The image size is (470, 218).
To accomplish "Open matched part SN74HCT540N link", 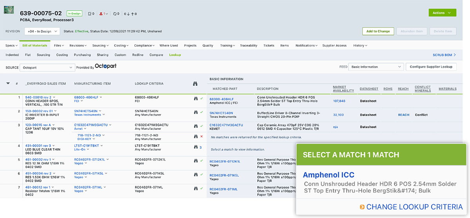I will click(221, 113).
